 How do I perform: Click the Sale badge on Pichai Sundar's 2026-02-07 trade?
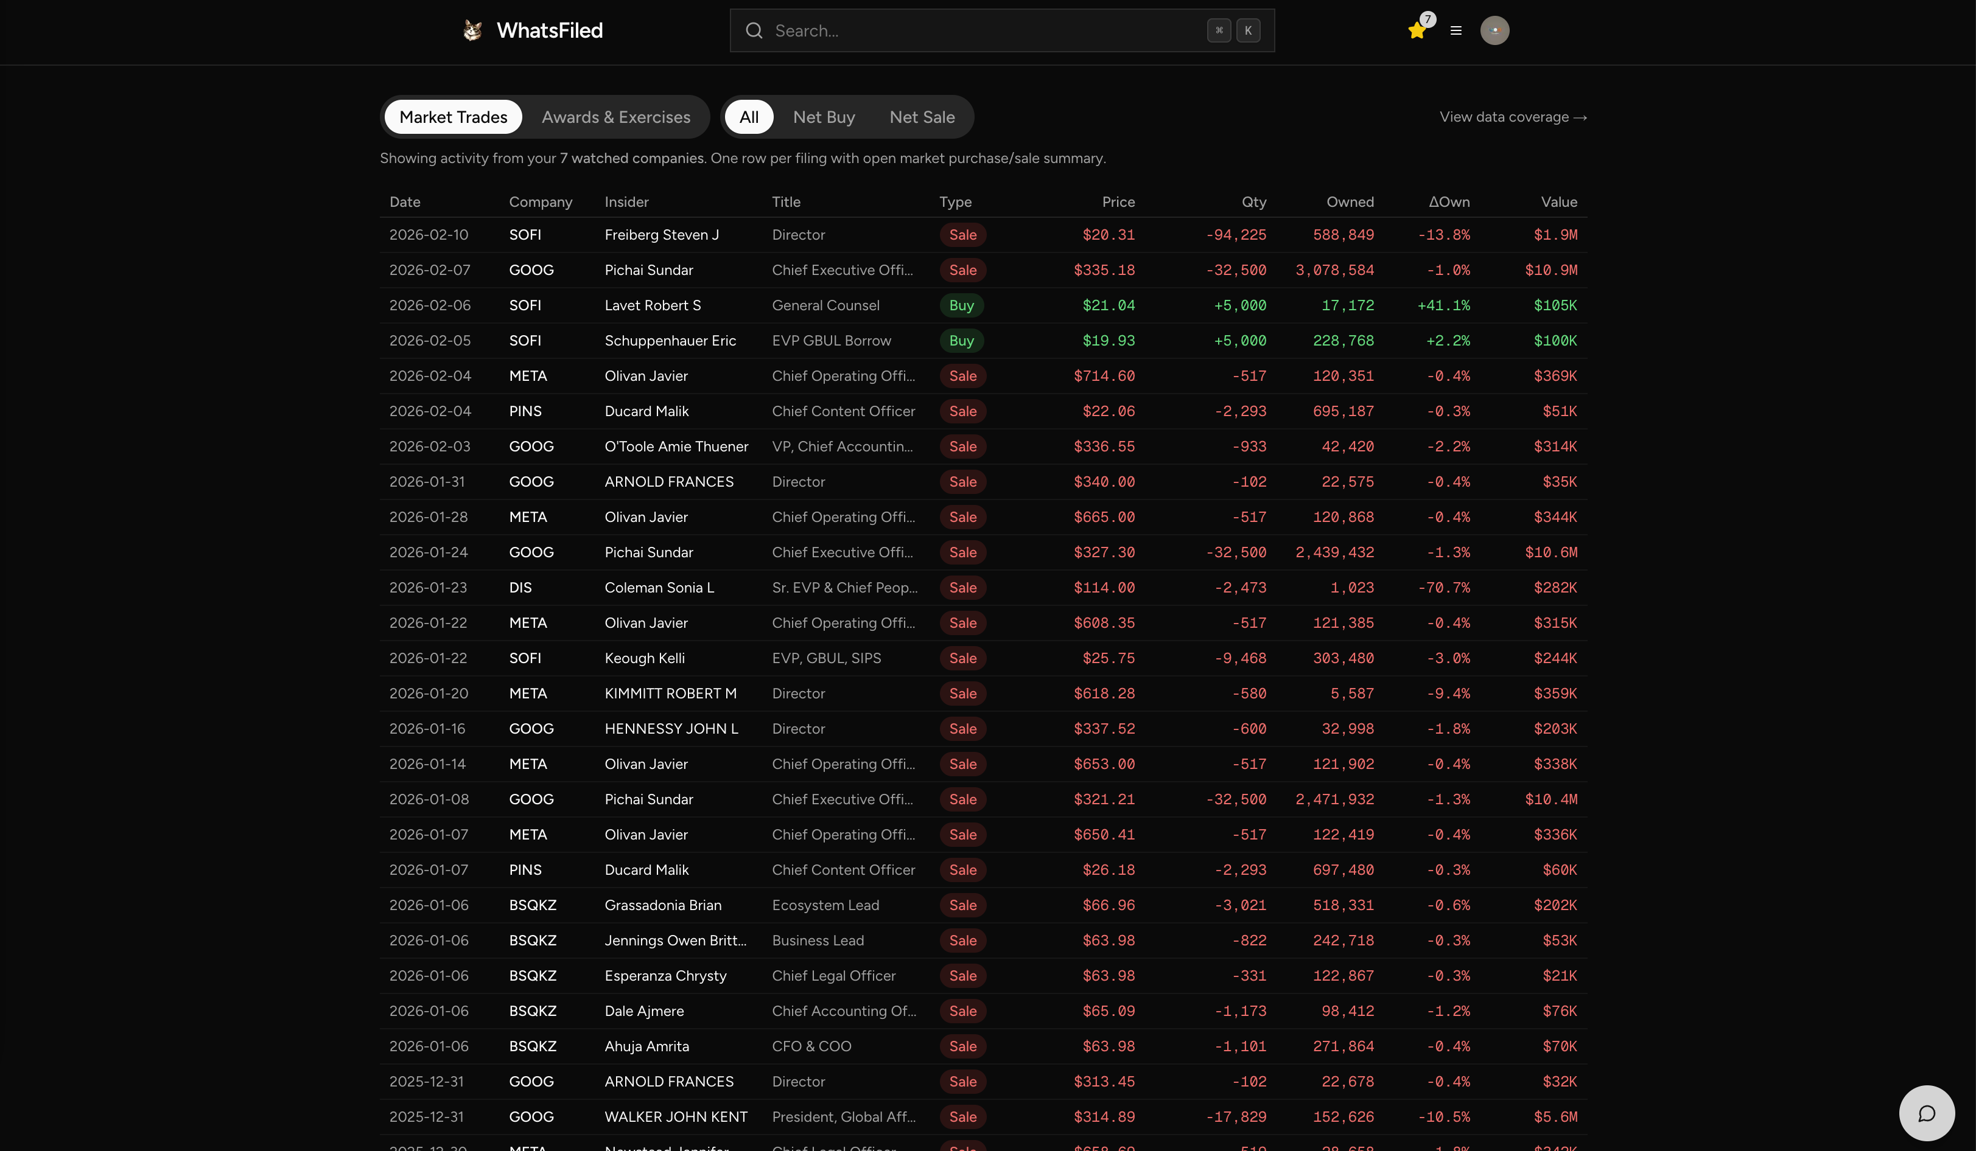coord(962,269)
